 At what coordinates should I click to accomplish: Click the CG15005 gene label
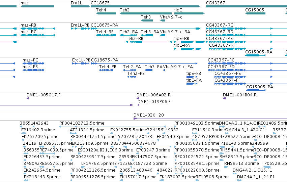(x=255, y=10)
